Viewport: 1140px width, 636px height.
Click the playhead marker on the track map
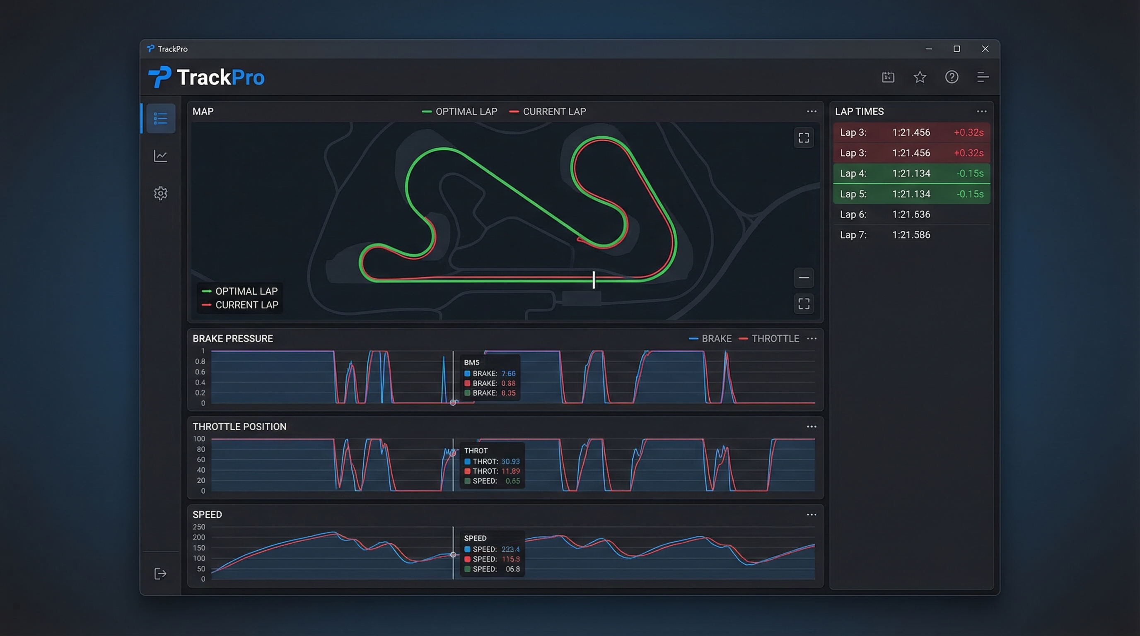click(x=594, y=280)
